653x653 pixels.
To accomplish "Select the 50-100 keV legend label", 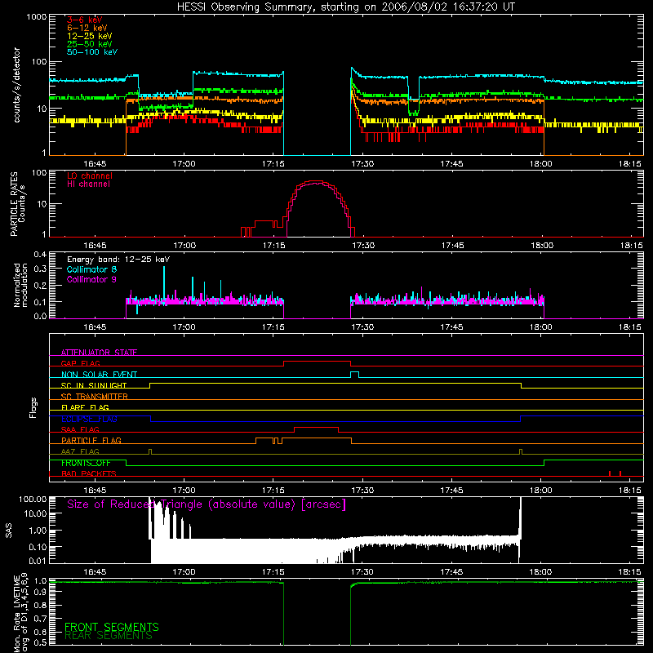I will coord(92,52).
